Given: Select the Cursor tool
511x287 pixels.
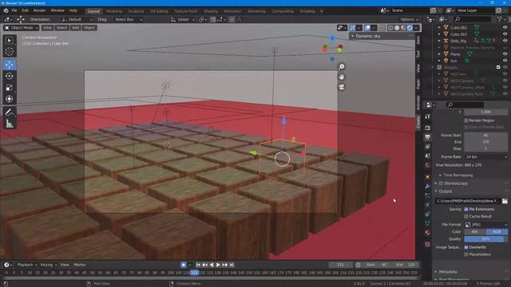Looking at the screenshot, I should pyautogui.click(x=10, y=52).
